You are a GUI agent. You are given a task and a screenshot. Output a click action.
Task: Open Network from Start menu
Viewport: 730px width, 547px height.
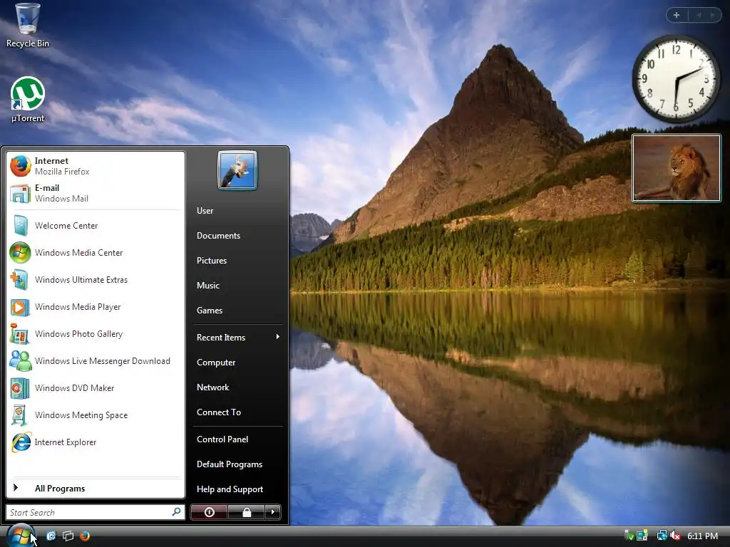238,387
